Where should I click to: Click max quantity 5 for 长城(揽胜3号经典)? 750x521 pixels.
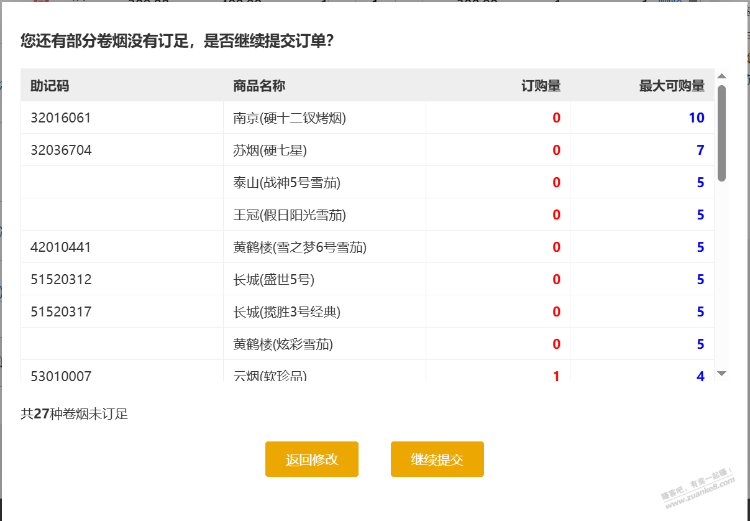click(700, 311)
